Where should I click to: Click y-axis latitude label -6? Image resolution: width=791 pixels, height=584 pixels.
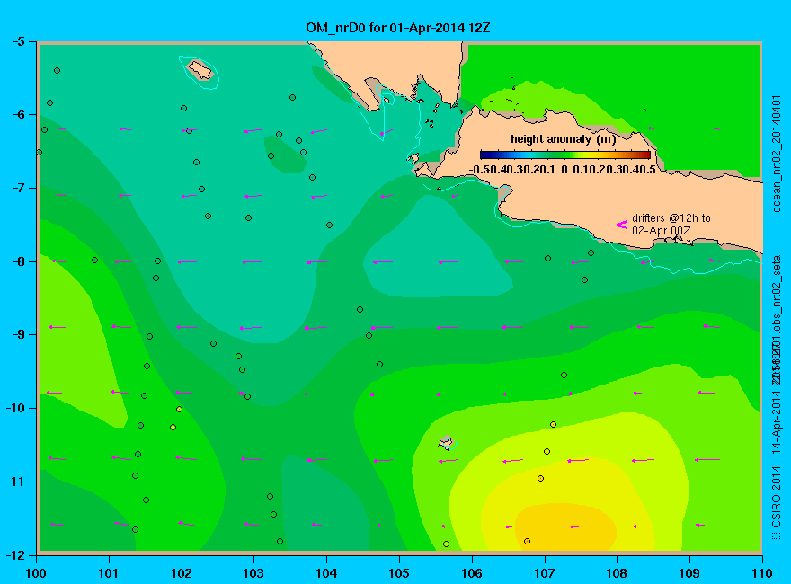pos(18,114)
